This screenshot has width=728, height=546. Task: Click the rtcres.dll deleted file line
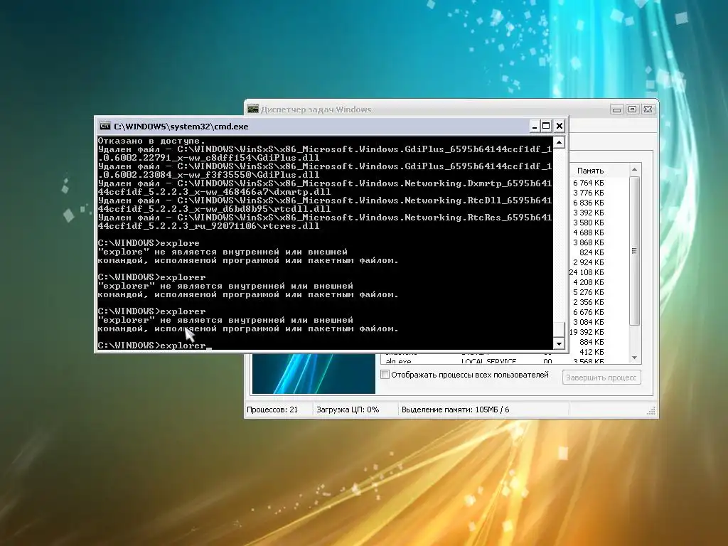[324, 222]
